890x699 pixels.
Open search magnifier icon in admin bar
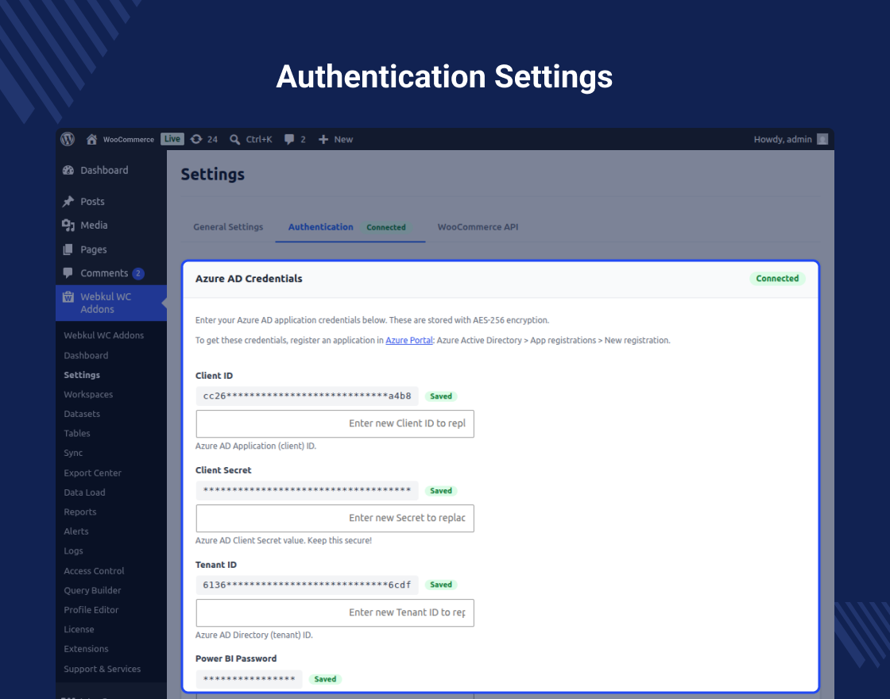pyautogui.click(x=234, y=140)
